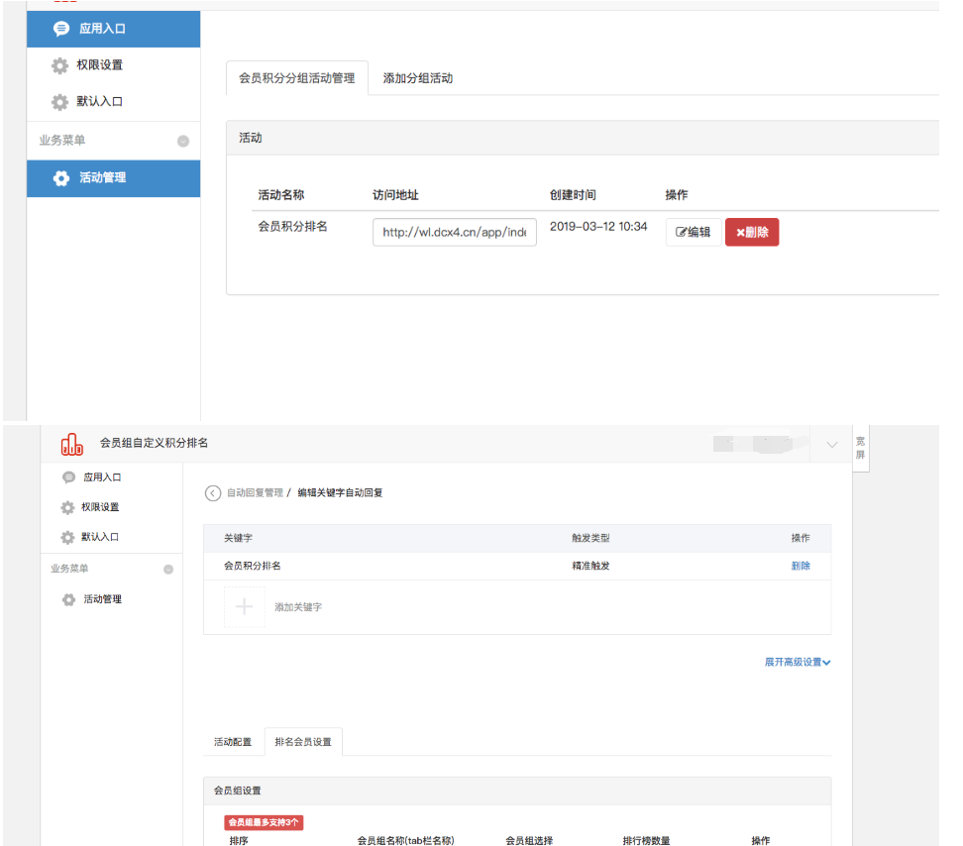Click the chat icon on blue-highlighted 应用入口
The width and height of the screenshot is (963, 846).
pyautogui.click(x=61, y=30)
